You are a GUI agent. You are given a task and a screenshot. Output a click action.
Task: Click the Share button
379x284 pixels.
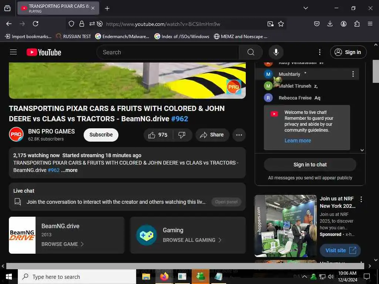pyautogui.click(x=212, y=135)
